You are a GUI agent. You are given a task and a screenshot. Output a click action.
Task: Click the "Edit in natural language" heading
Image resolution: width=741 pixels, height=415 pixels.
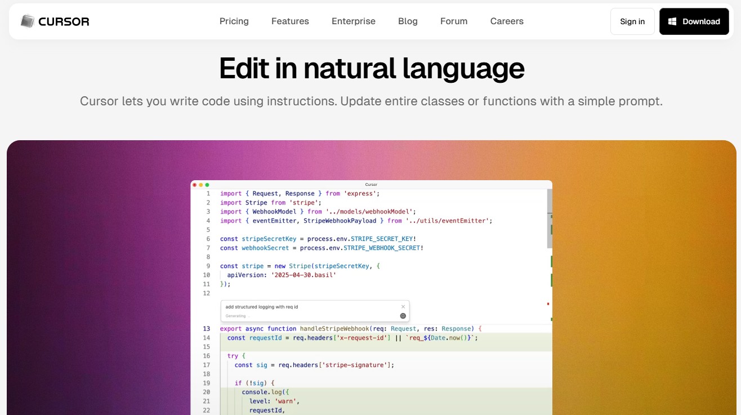click(372, 68)
